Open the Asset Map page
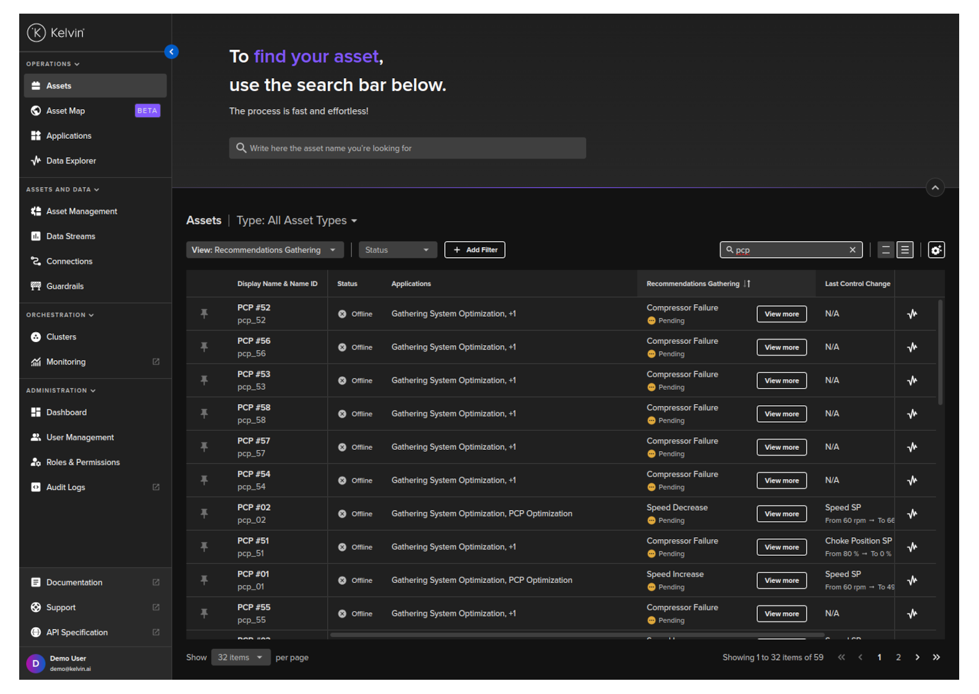Screen dimensions: 979x694 66,111
